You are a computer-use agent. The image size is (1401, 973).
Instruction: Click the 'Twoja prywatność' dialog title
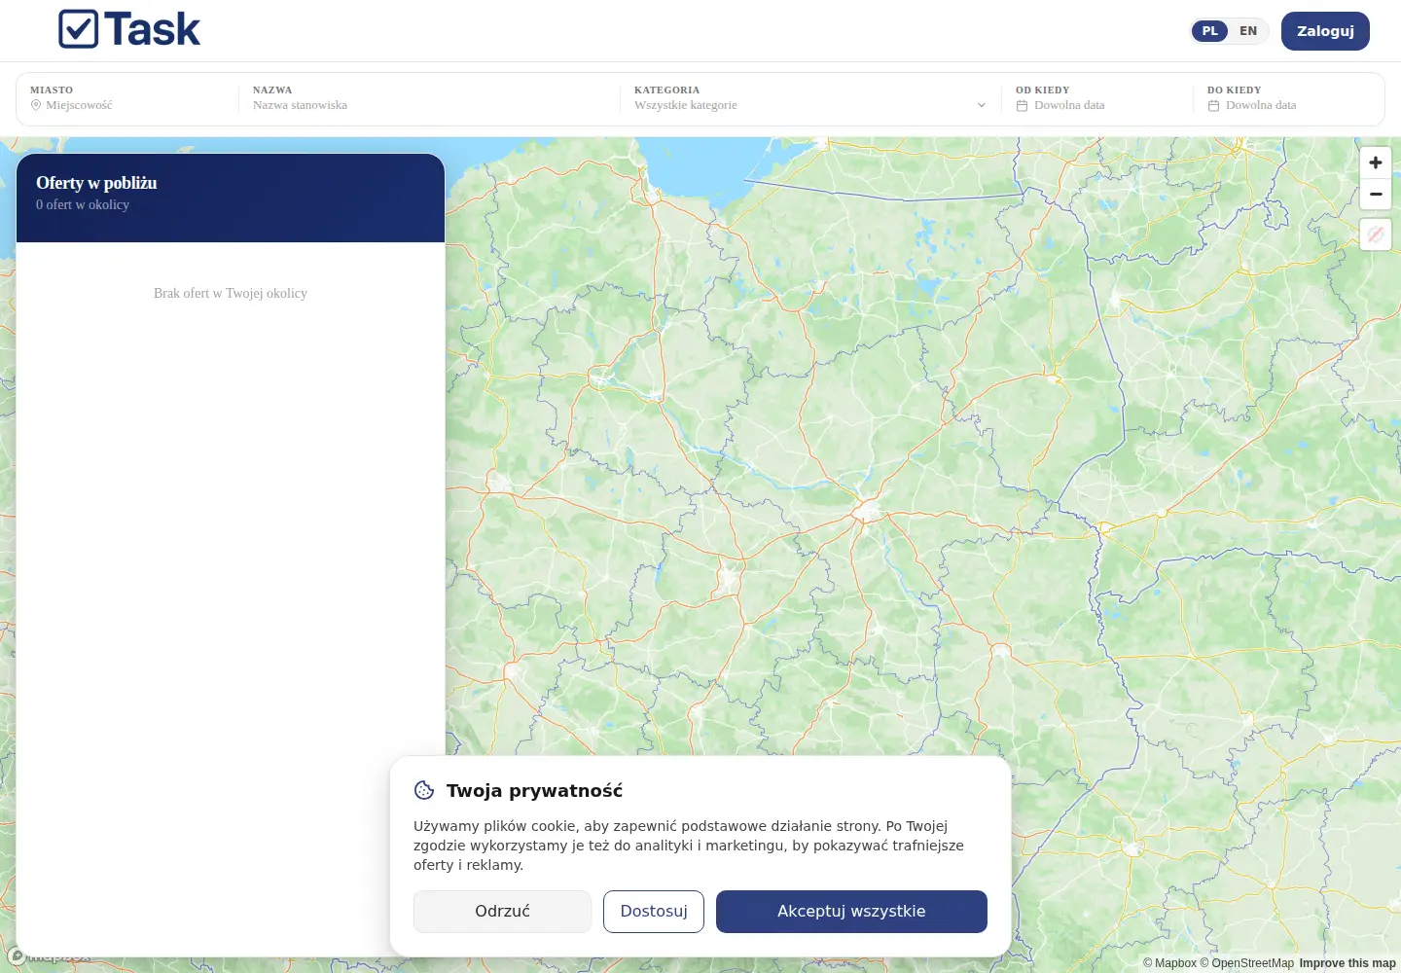pos(534,790)
